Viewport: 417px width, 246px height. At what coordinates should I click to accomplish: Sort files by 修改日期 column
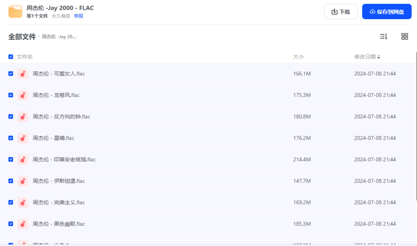tap(367, 57)
